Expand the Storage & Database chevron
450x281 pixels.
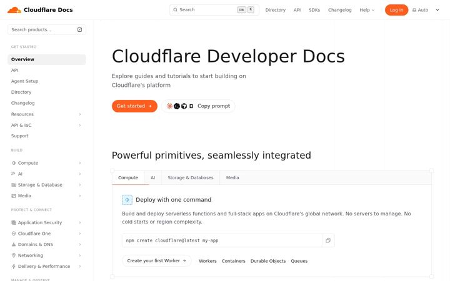click(80, 185)
